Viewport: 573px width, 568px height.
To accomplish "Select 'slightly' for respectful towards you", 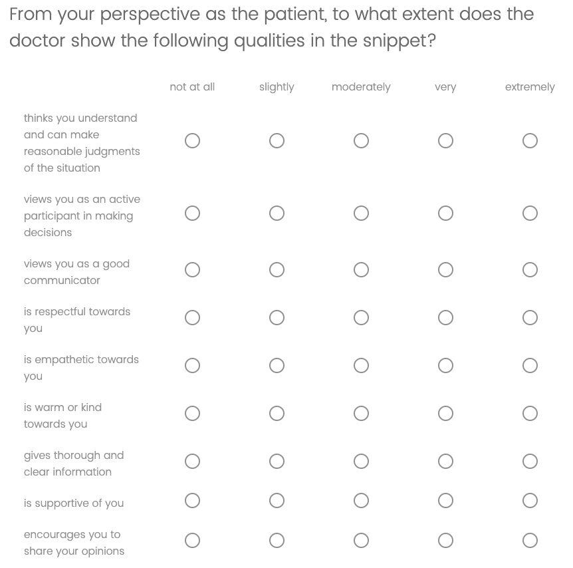I will 277,318.
